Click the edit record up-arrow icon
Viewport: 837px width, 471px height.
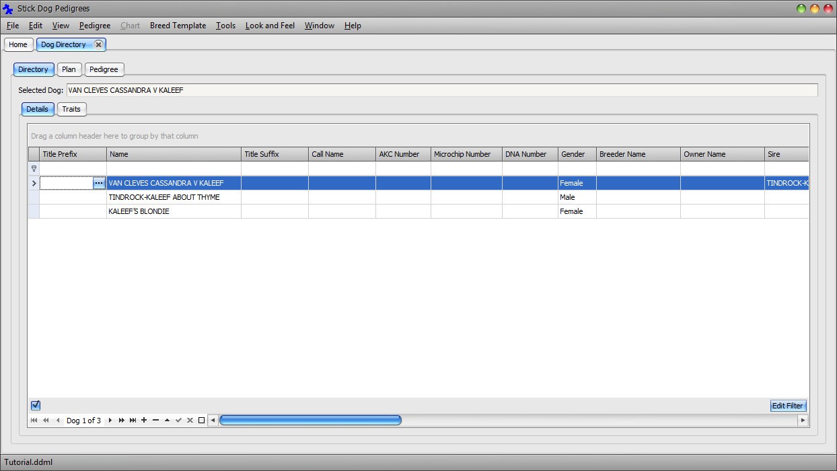coord(167,421)
